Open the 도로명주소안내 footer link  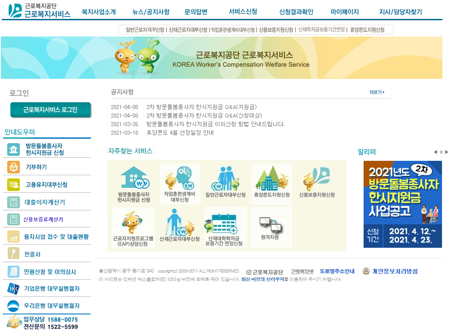coord(337,271)
